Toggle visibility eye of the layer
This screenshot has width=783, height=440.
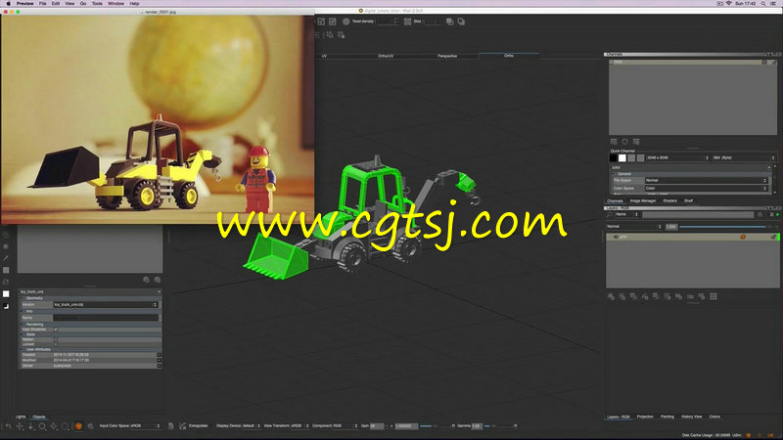616,237
